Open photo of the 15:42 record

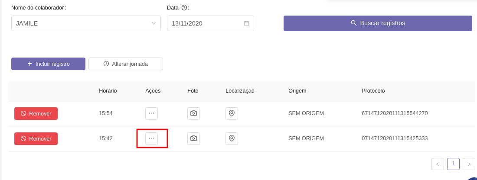(x=193, y=138)
